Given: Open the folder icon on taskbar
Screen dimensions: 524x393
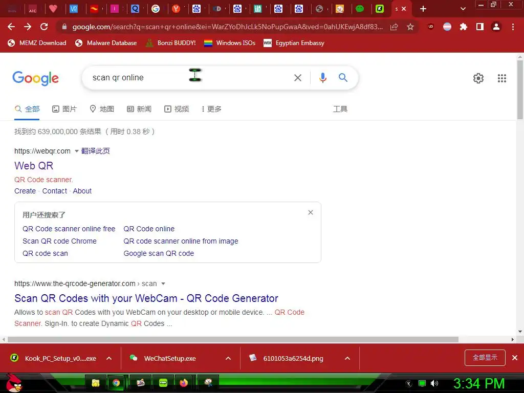Looking at the screenshot, I should pos(96,383).
